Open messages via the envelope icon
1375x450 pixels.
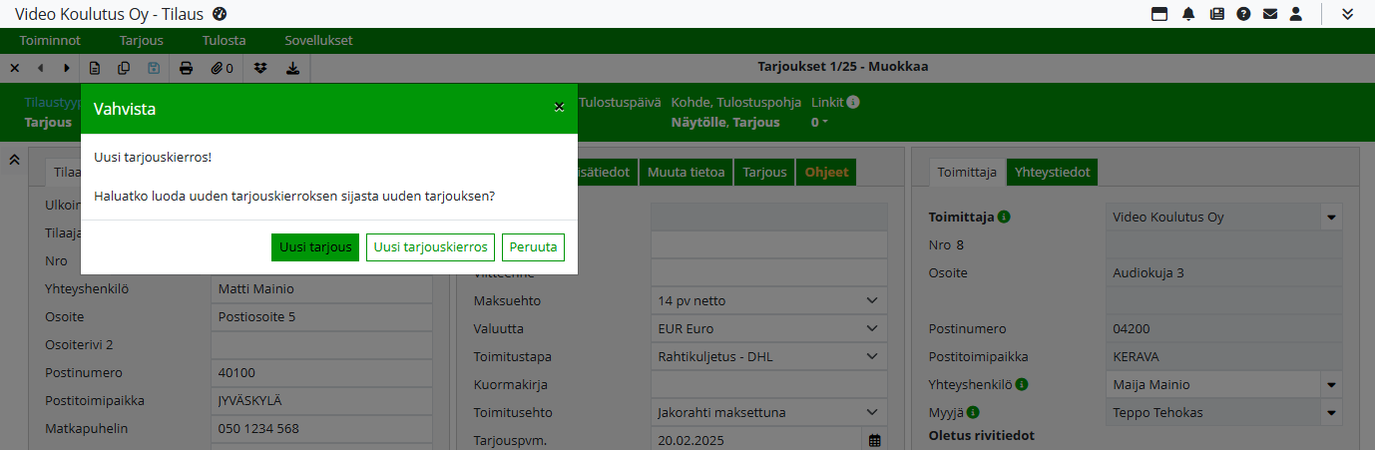pos(1270,14)
